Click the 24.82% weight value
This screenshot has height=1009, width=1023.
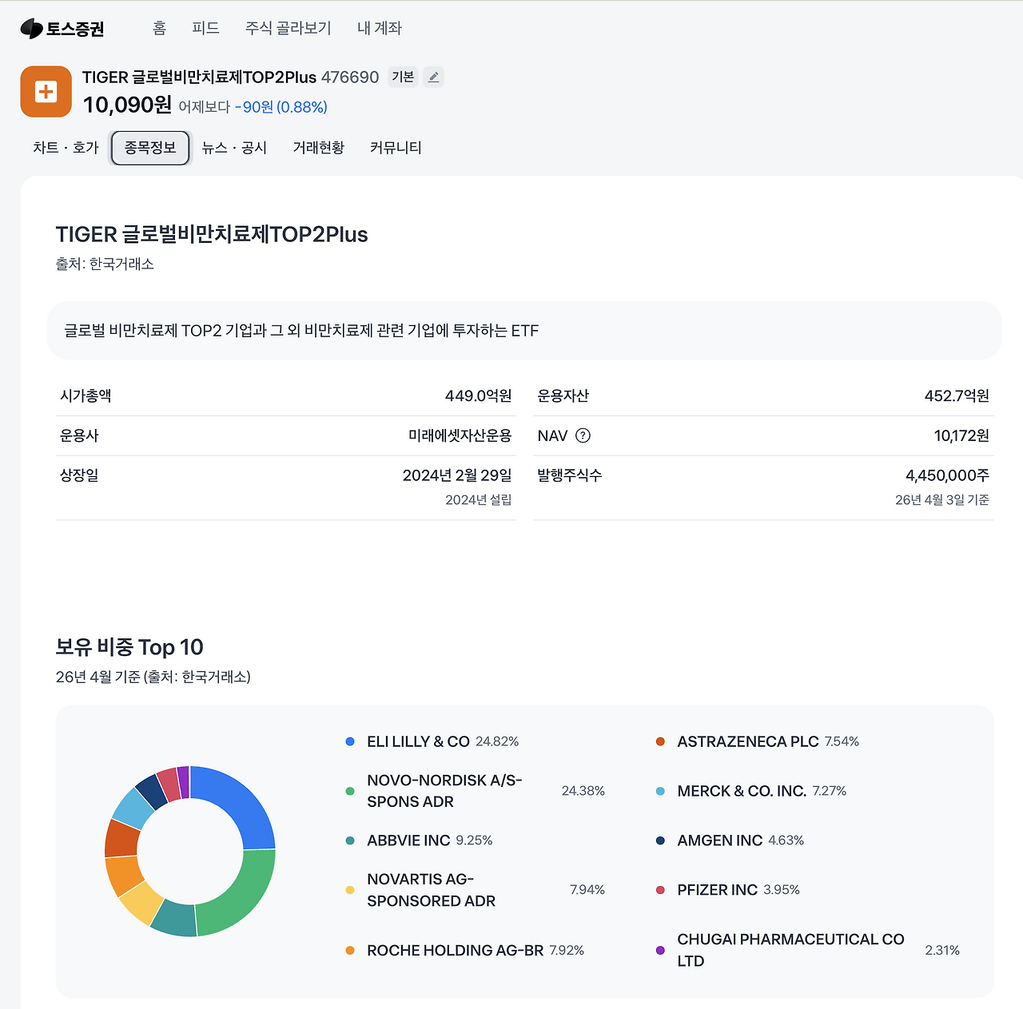pos(497,741)
